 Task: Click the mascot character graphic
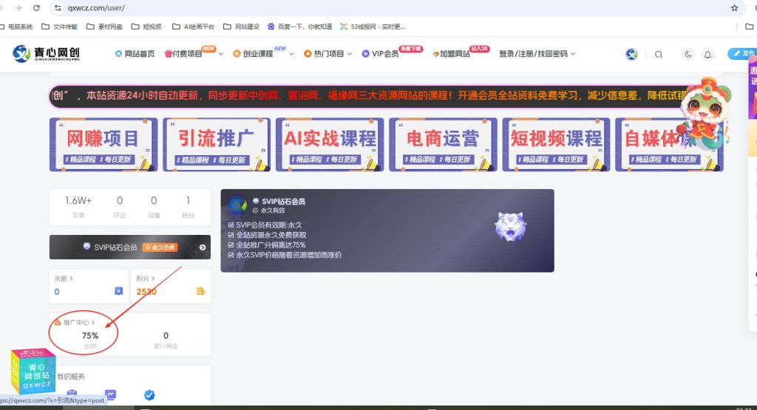click(x=705, y=113)
